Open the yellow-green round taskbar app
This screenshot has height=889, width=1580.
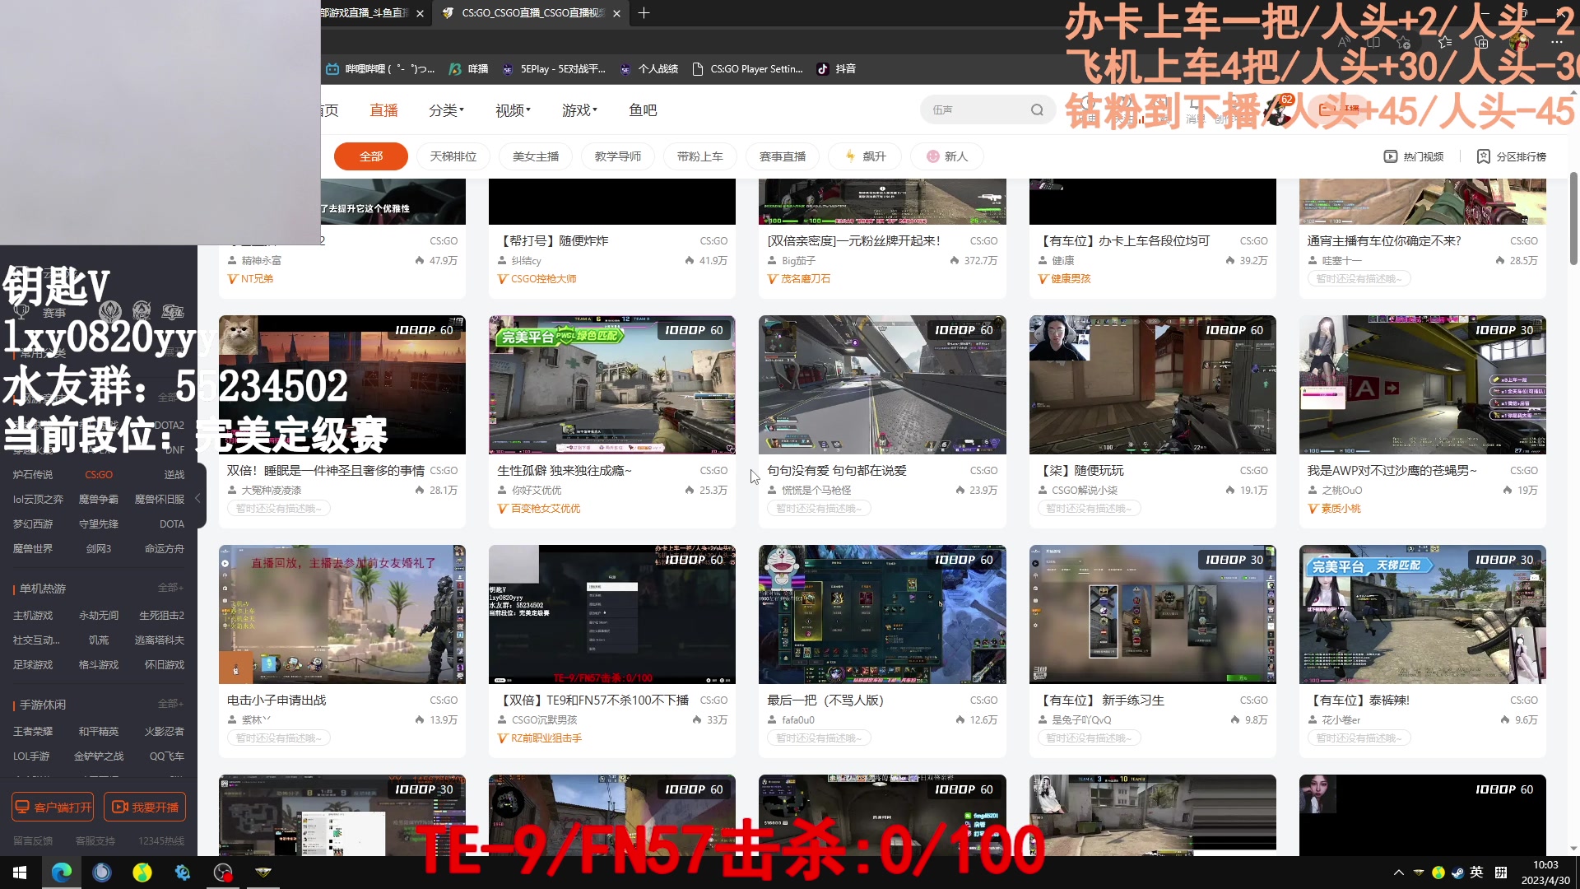(x=142, y=873)
